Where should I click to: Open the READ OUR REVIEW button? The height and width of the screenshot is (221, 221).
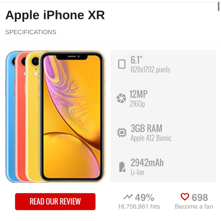pos(55,202)
